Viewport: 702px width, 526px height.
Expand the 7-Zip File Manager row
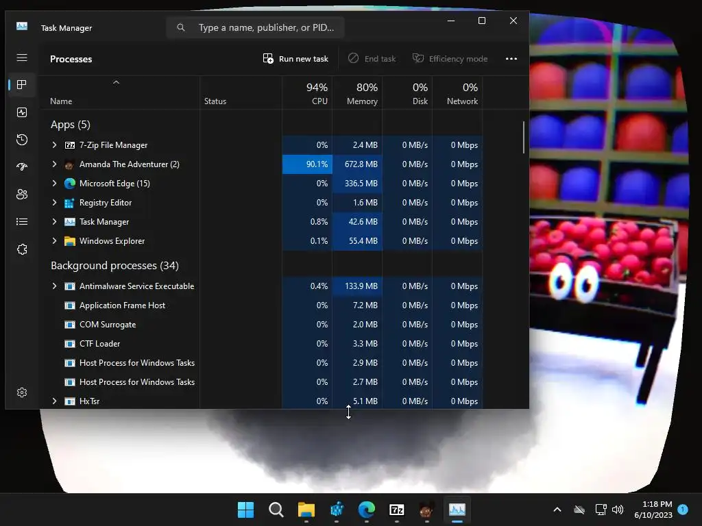(54, 145)
